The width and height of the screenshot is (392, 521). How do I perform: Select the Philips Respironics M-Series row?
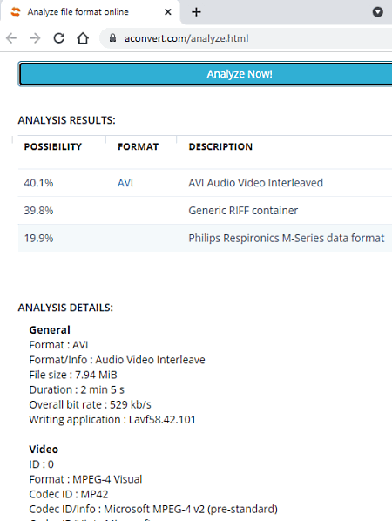tap(205, 238)
